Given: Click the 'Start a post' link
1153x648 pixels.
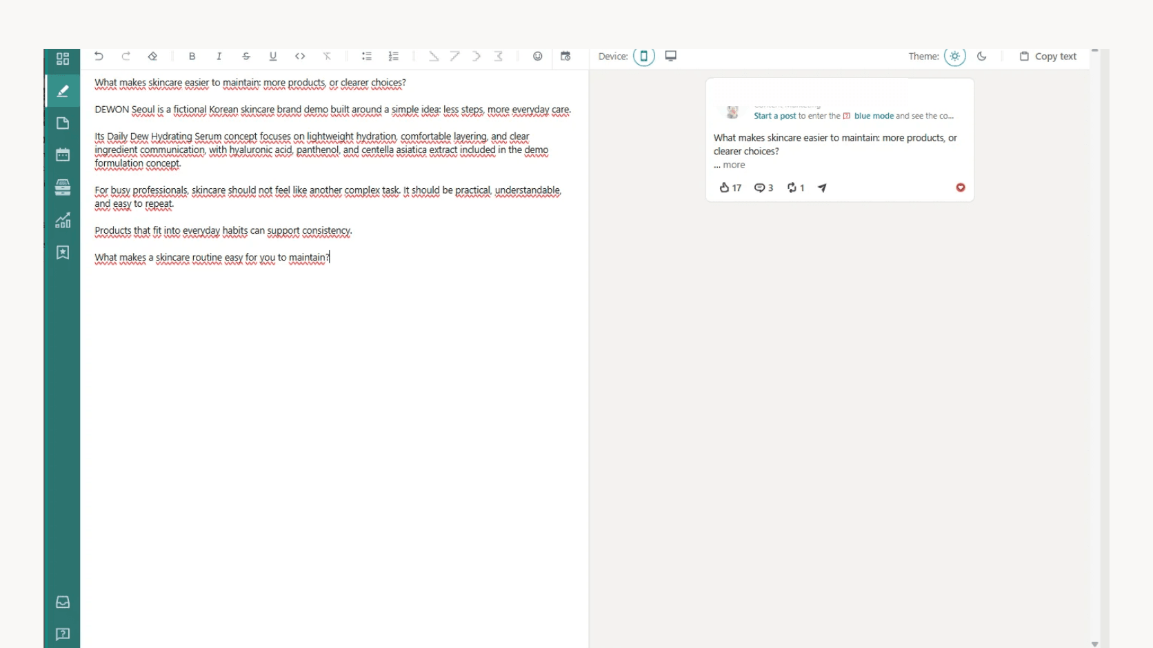Looking at the screenshot, I should [775, 116].
